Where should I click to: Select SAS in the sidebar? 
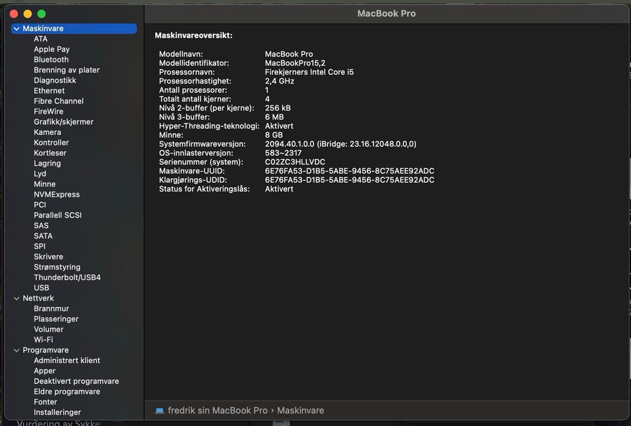click(41, 225)
